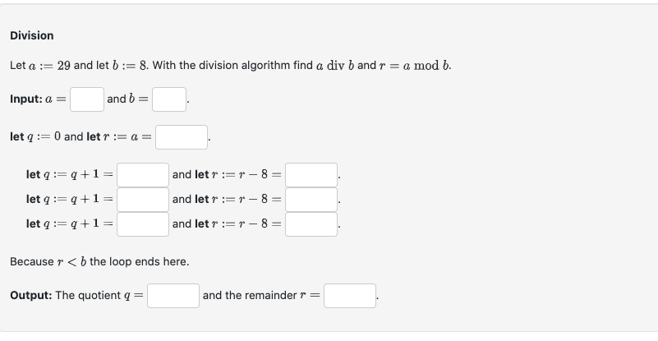The width and height of the screenshot is (658, 341).
Task: Click the problem statement text about a div b
Action: point(230,65)
